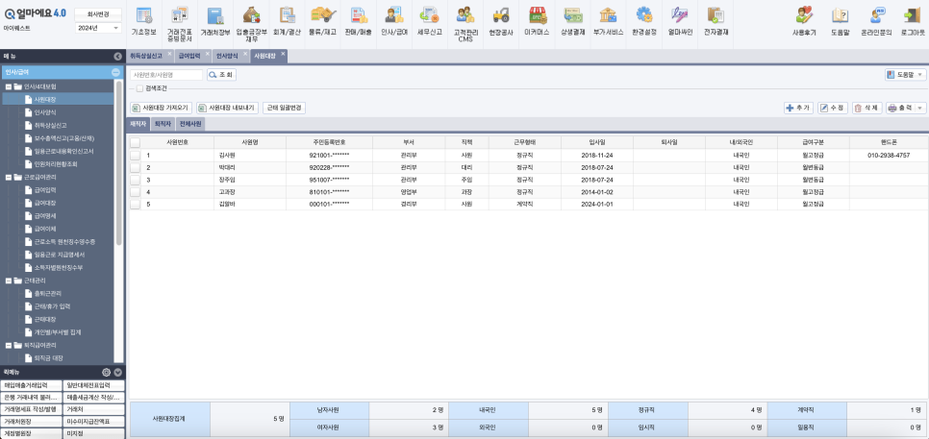The width and height of the screenshot is (929, 439).
Task: Open the 부가서비스 module
Action: [x=609, y=22]
